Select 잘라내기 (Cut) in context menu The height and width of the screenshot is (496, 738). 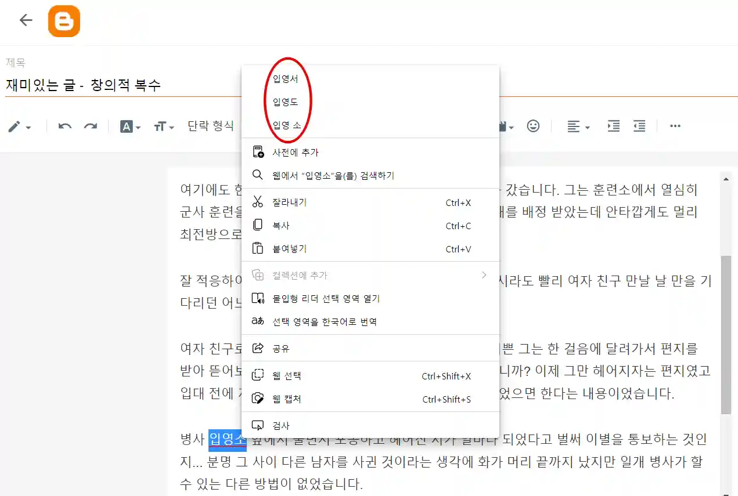click(370, 202)
